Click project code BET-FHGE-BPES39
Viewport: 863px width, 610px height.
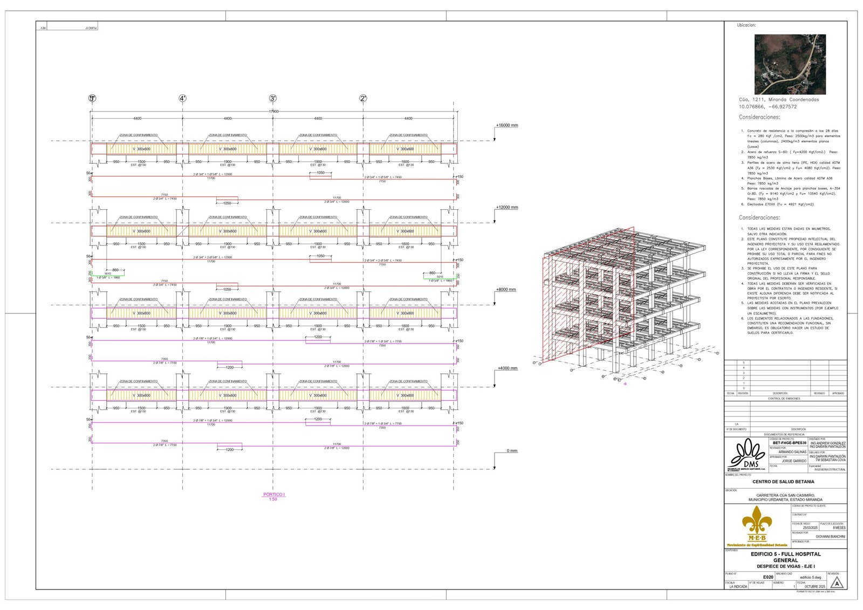pos(790,443)
